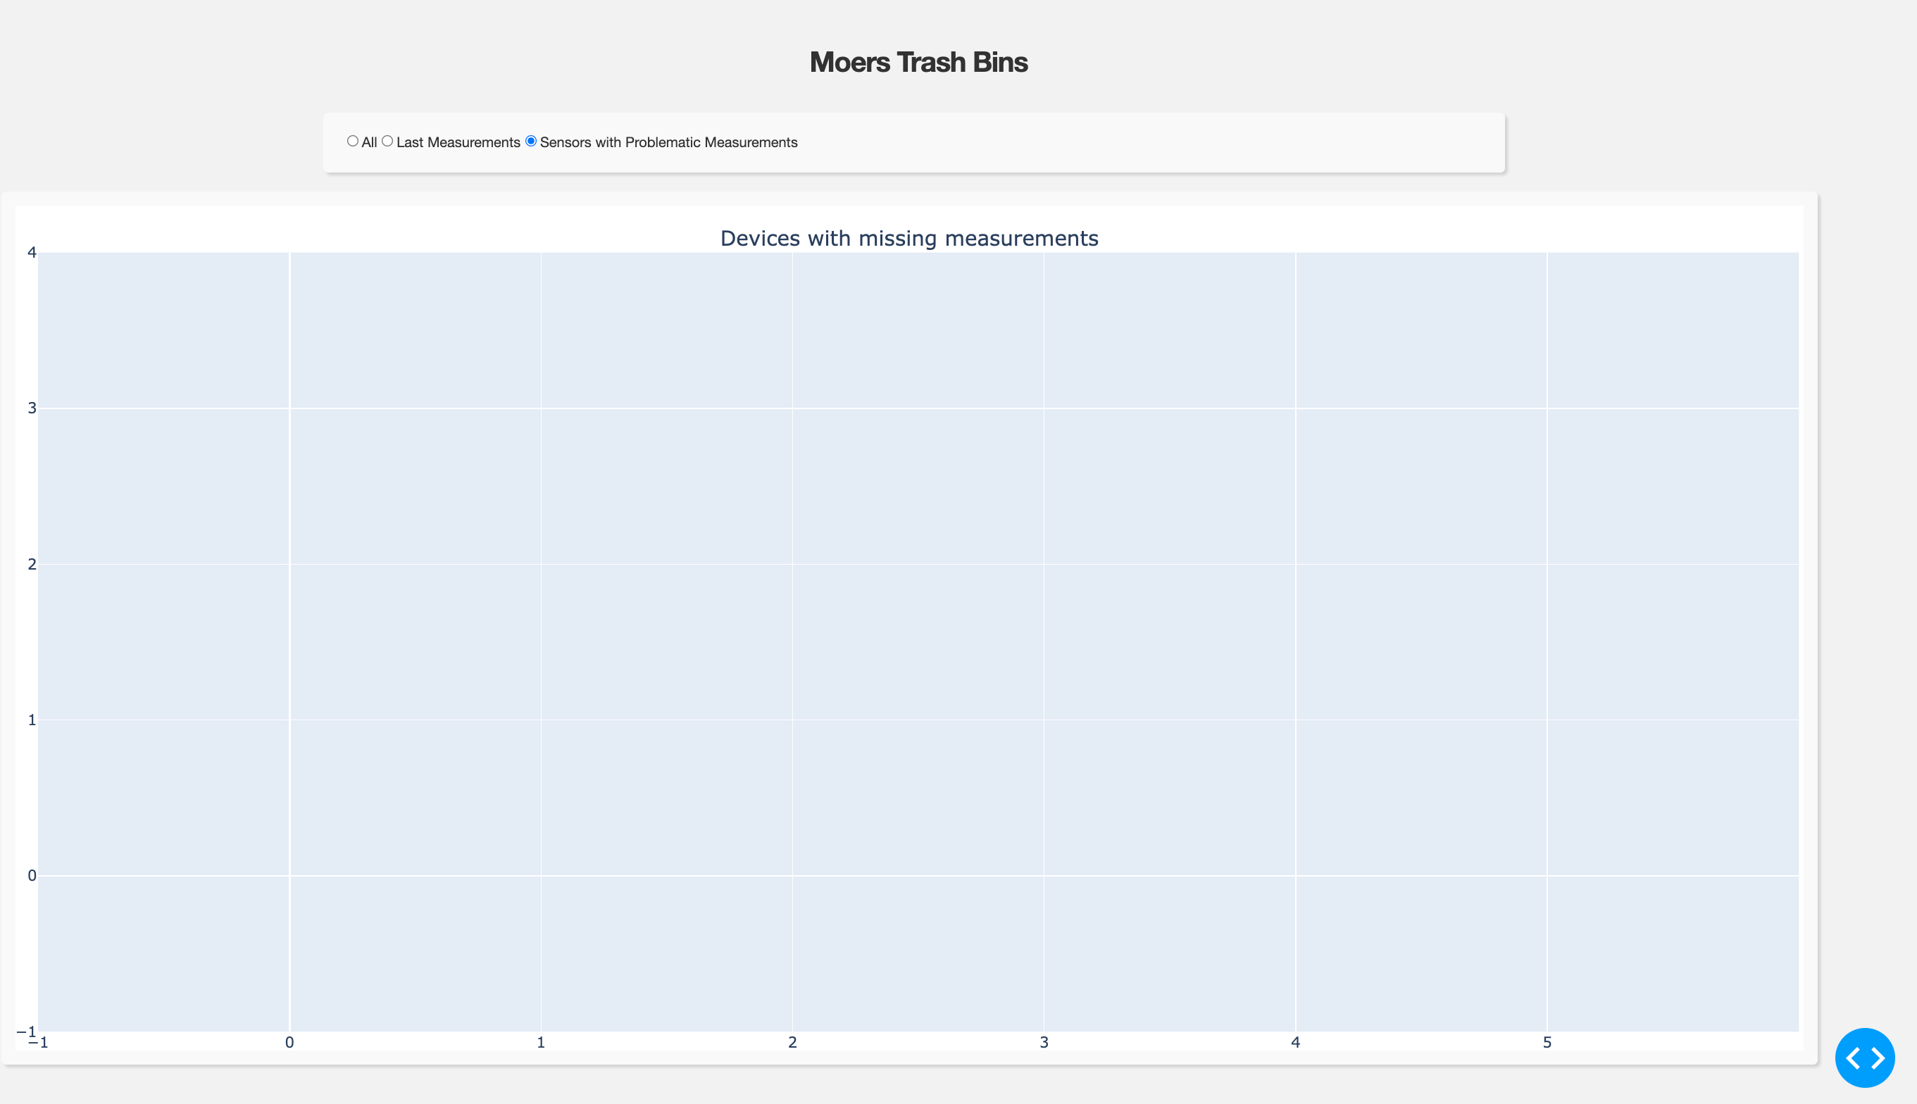Click the x-axis tick label 3
This screenshot has height=1104, width=1917.
(1044, 1043)
